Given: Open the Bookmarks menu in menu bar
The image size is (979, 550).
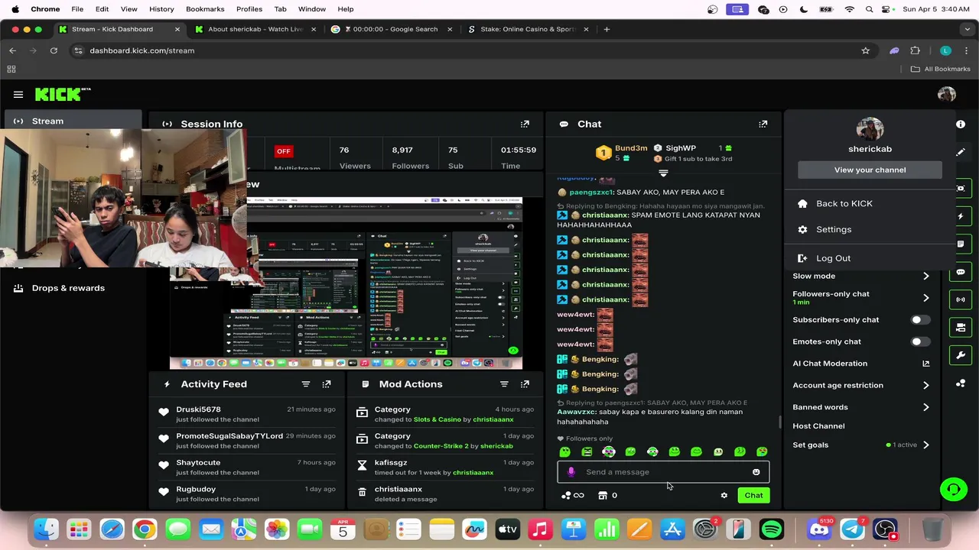Looking at the screenshot, I should (x=205, y=9).
